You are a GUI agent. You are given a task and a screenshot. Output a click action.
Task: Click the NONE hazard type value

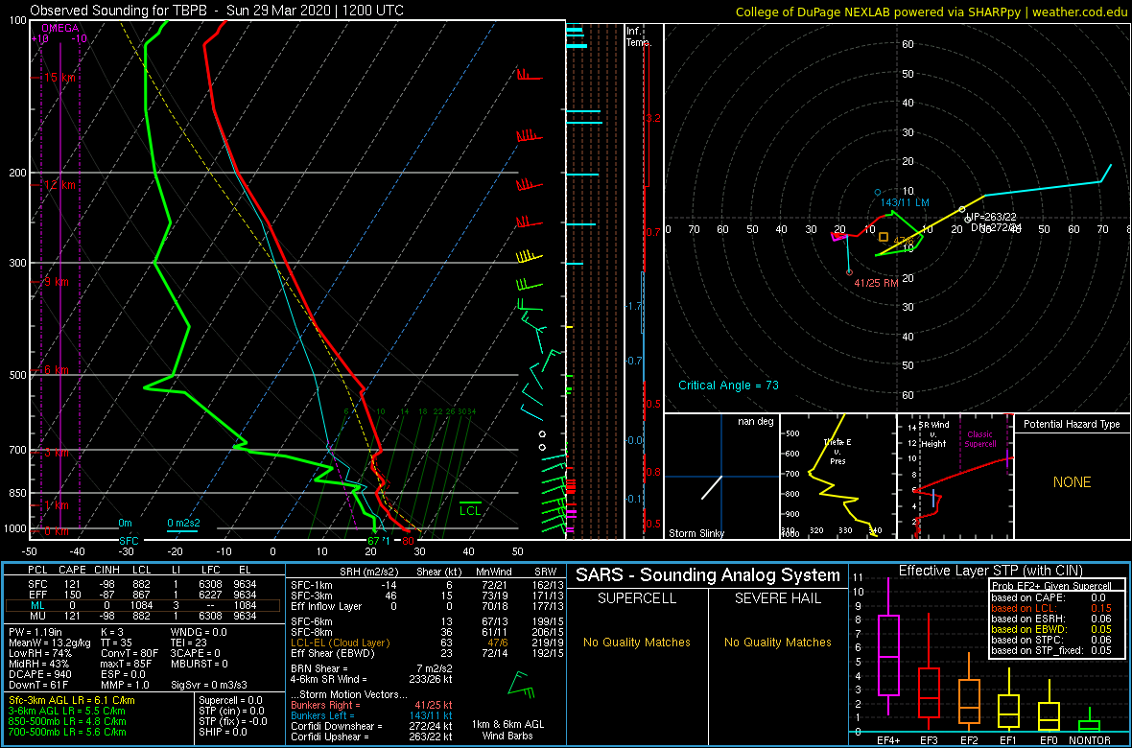(1072, 482)
